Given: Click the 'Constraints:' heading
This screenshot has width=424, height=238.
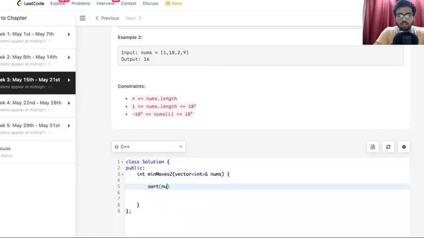Looking at the screenshot, I should [x=131, y=87].
